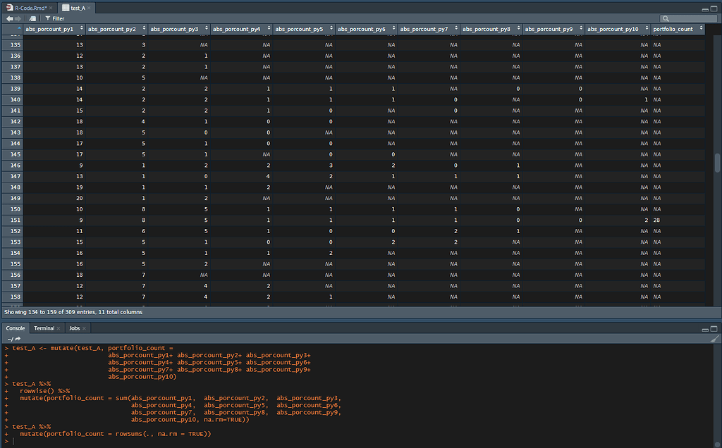Click the arrow link next to ~/ path
Image resolution: width=722 pixels, height=448 pixels.
(17, 337)
